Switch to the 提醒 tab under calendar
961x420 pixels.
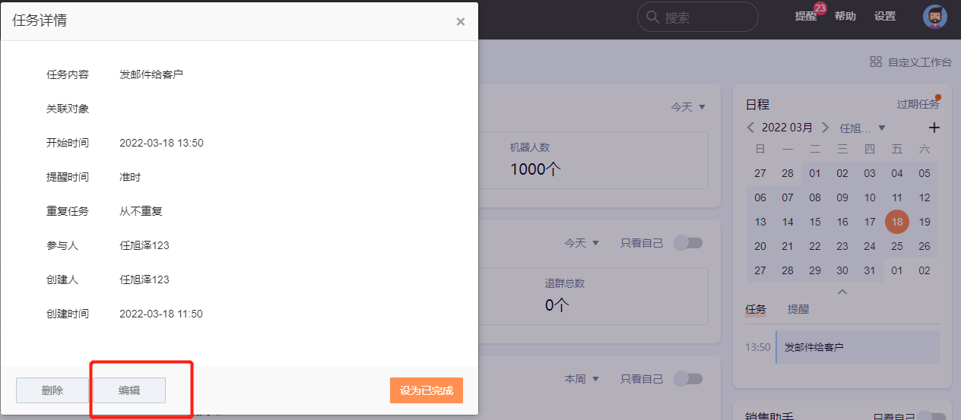click(x=798, y=309)
